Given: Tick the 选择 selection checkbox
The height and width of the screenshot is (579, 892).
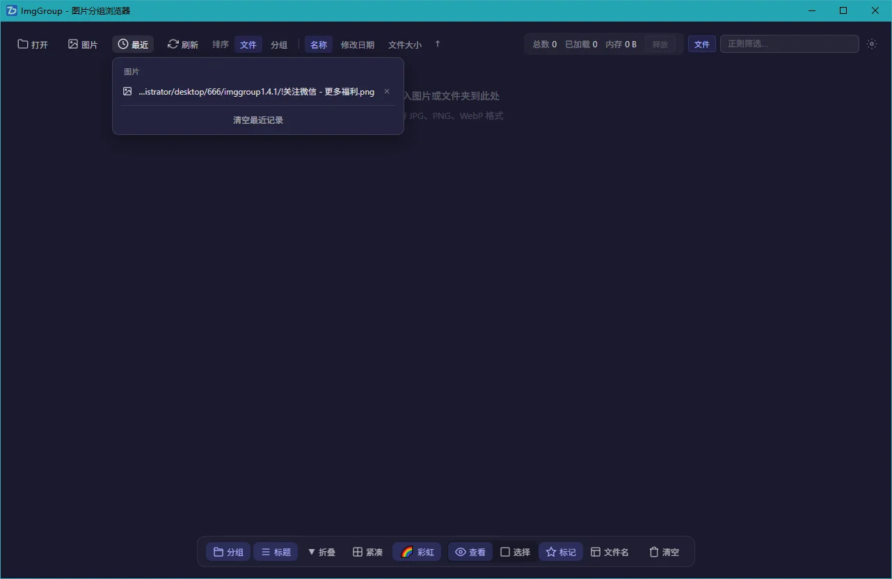Looking at the screenshot, I should (x=516, y=552).
